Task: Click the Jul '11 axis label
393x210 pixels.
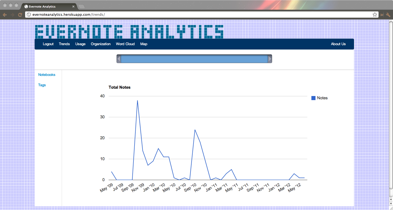Action: (x=243, y=187)
